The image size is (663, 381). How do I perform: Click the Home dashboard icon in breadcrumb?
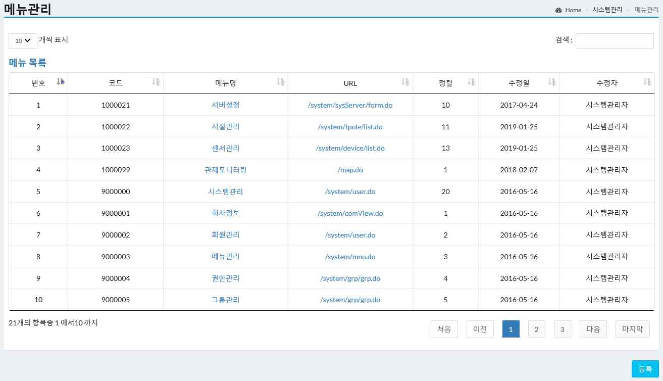(x=558, y=10)
